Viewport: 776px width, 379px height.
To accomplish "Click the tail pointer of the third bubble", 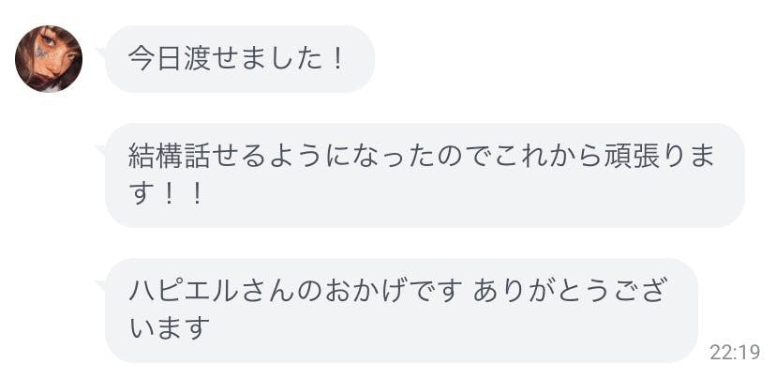I will pyautogui.click(x=102, y=281).
